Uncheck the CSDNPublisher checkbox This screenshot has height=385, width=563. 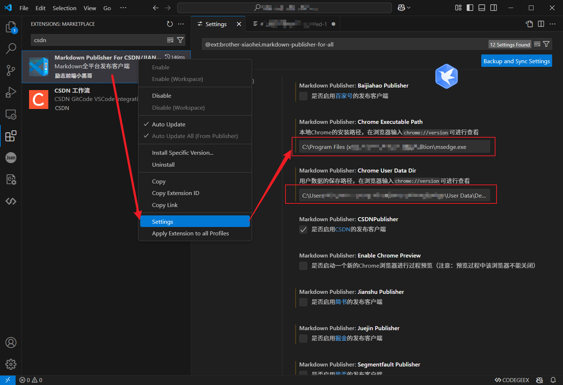point(303,230)
